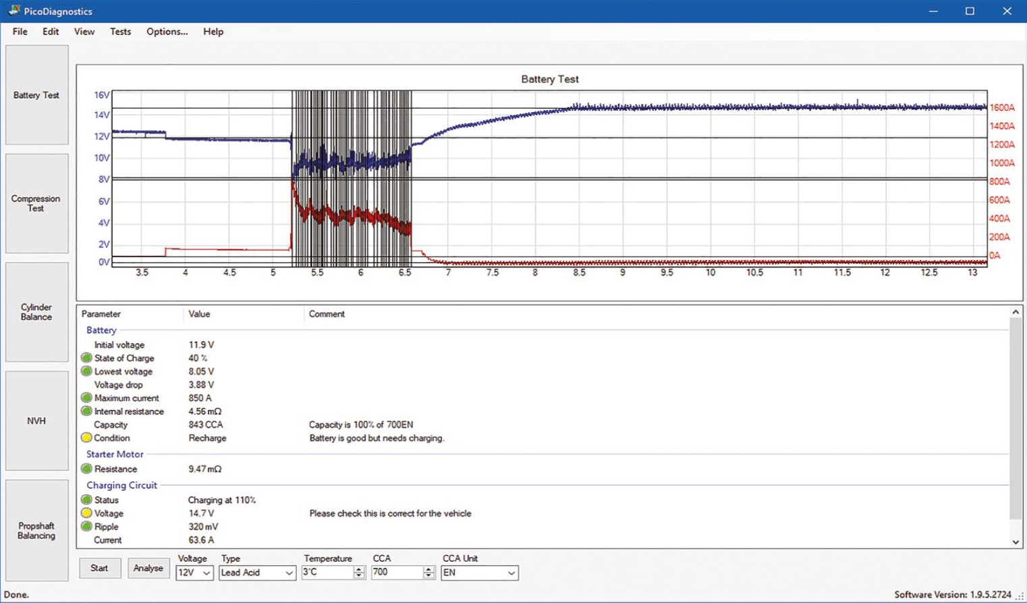Click the green Maximum current indicator

pos(86,398)
